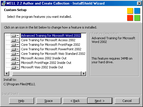Click the feature list right scroll arrow

click(x=84, y=74)
